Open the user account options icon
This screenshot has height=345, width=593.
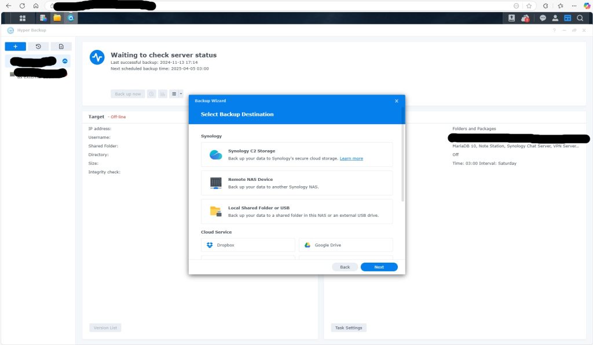(x=555, y=18)
